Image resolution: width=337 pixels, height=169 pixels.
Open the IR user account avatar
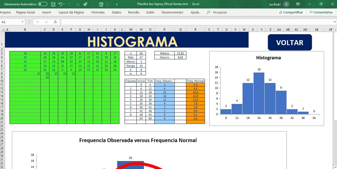[x=286, y=4]
